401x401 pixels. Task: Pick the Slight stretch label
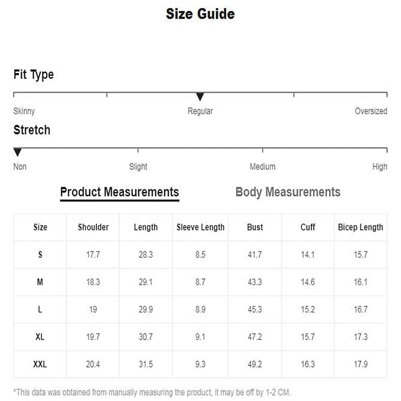tap(138, 166)
